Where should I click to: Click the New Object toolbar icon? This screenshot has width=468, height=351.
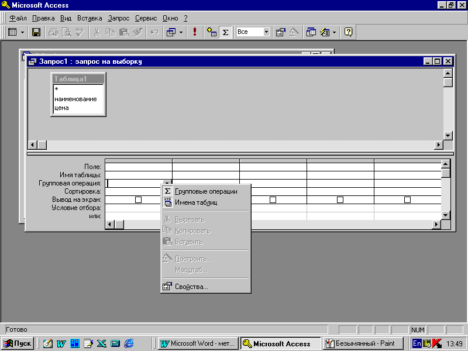coord(325,32)
